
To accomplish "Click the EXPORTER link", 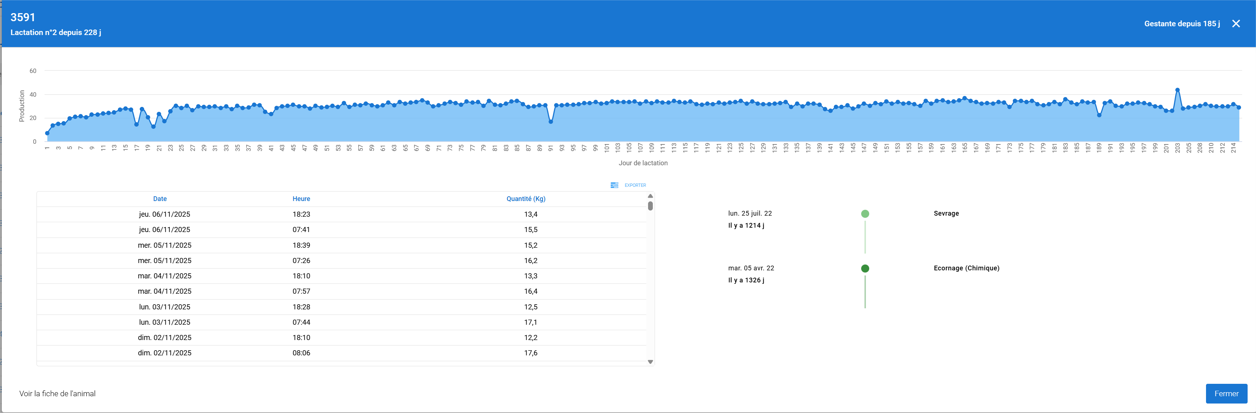I will (635, 185).
